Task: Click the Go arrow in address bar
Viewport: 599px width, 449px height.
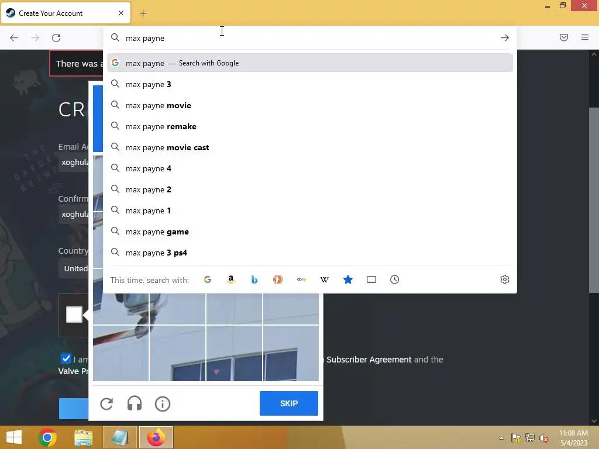Action: coord(505,38)
